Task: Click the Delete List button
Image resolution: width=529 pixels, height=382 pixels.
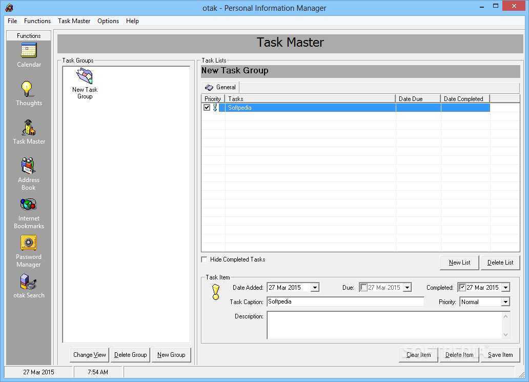Action: pos(500,263)
